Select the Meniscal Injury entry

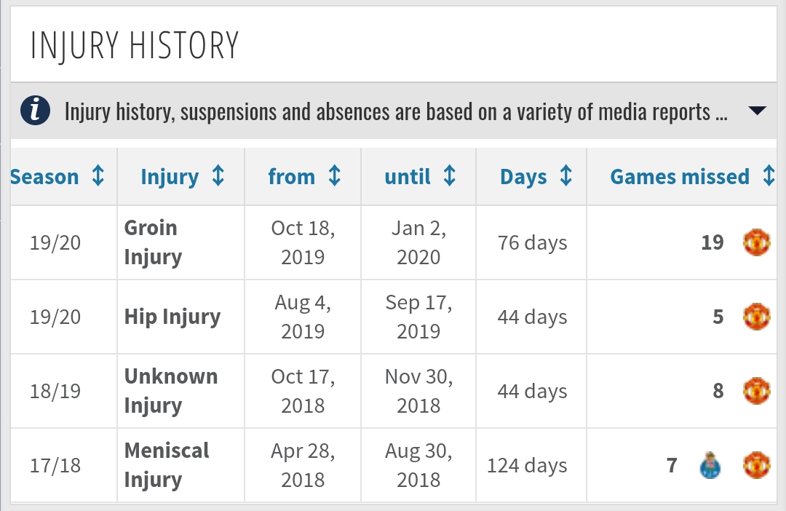(167, 465)
